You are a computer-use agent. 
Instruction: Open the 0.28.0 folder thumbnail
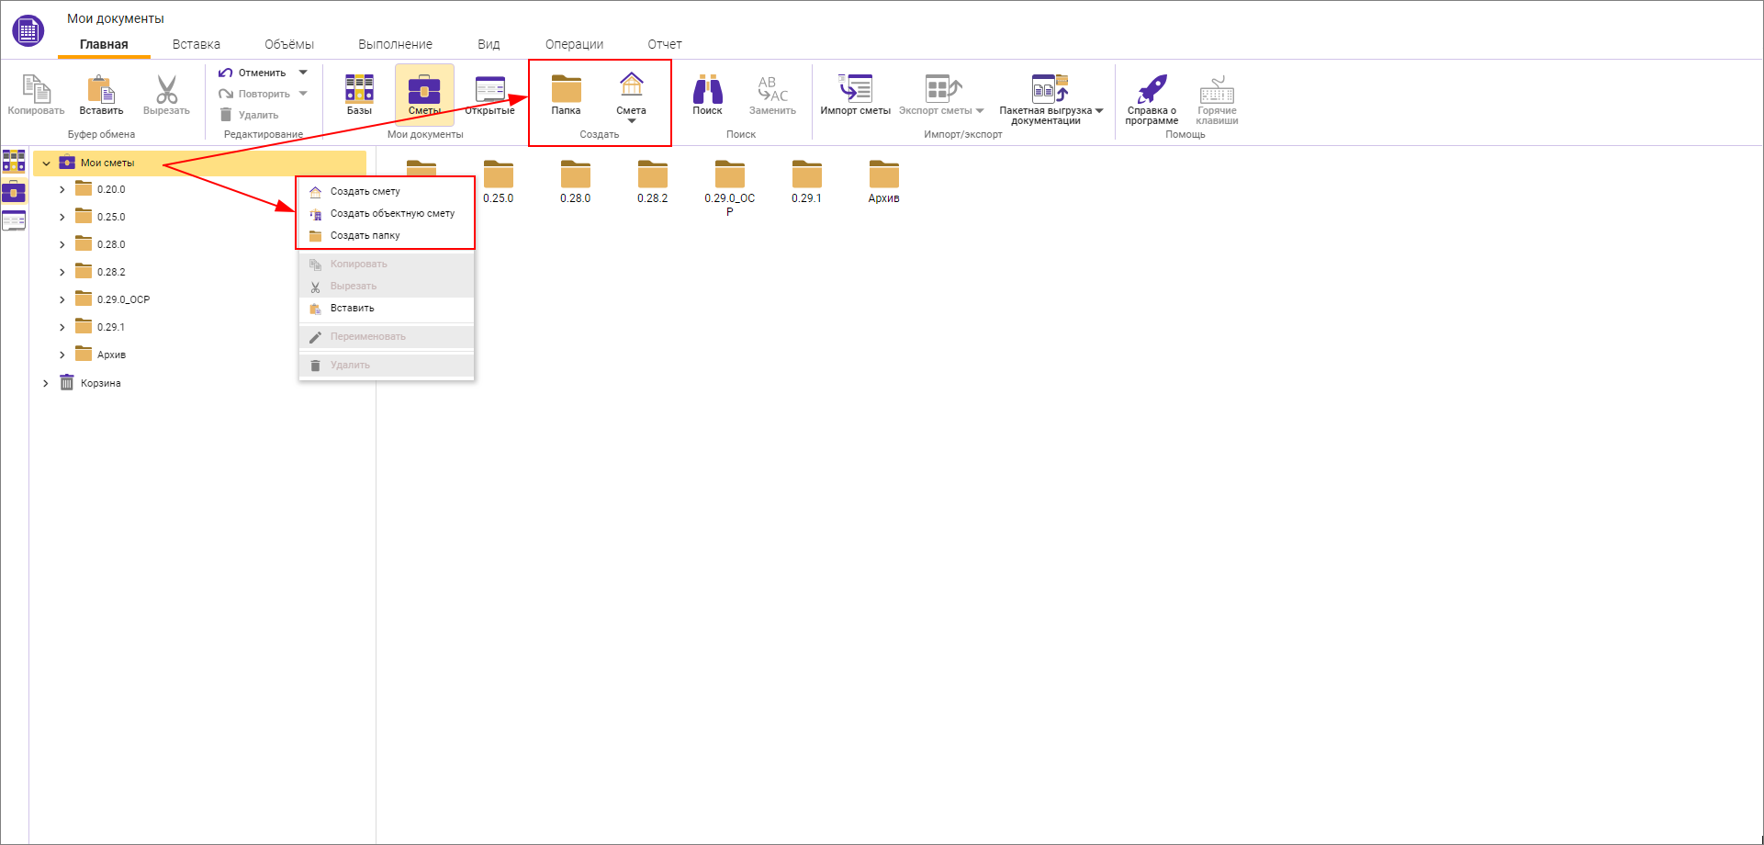[576, 175]
